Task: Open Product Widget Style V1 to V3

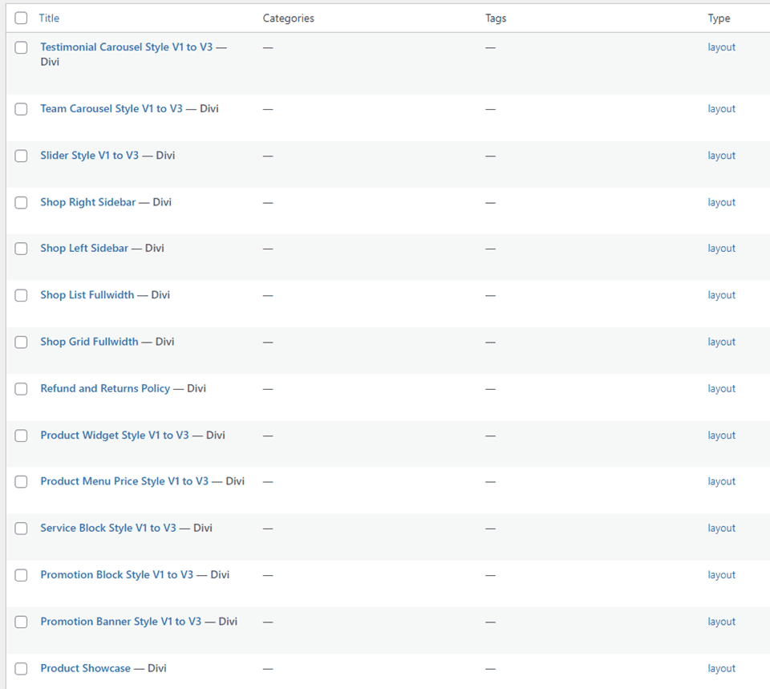Action: [x=115, y=436]
